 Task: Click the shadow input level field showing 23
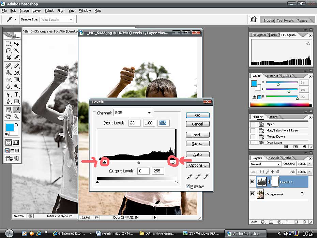(134, 123)
